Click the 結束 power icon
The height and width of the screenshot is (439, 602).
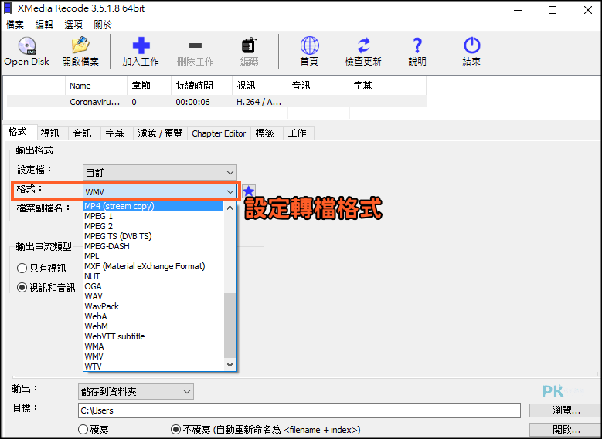pyautogui.click(x=471, y=46)
